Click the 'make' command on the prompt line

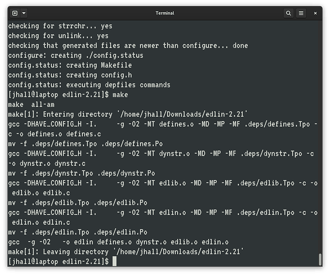click(x=120, y=95)
